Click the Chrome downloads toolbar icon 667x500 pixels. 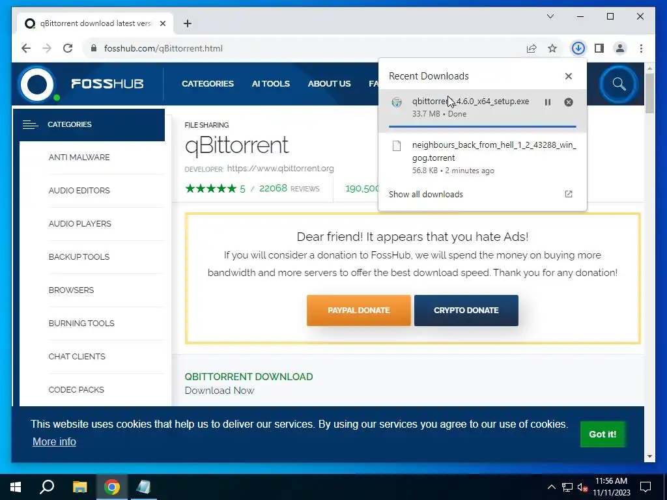578,48
